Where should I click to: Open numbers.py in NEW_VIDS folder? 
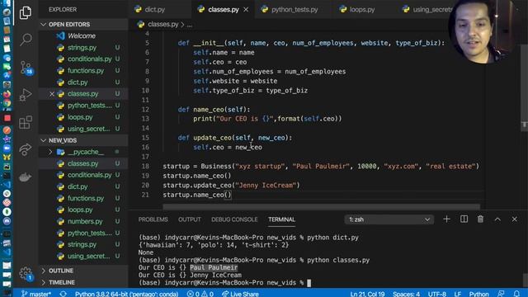click(85, 222)
